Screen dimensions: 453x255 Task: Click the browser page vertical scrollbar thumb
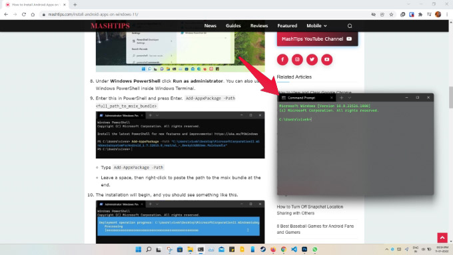coord(451,97)
